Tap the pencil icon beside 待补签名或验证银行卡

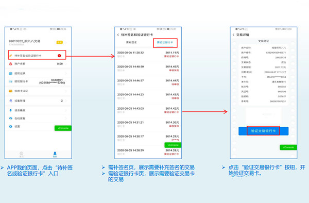click(11, 56)
